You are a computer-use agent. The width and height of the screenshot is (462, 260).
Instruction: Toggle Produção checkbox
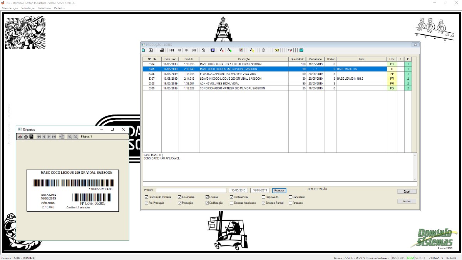(x=180, y=203)
